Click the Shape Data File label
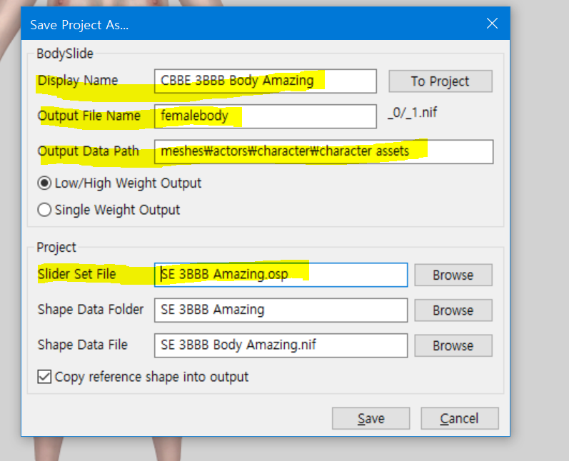 click(x=82, y=345)
